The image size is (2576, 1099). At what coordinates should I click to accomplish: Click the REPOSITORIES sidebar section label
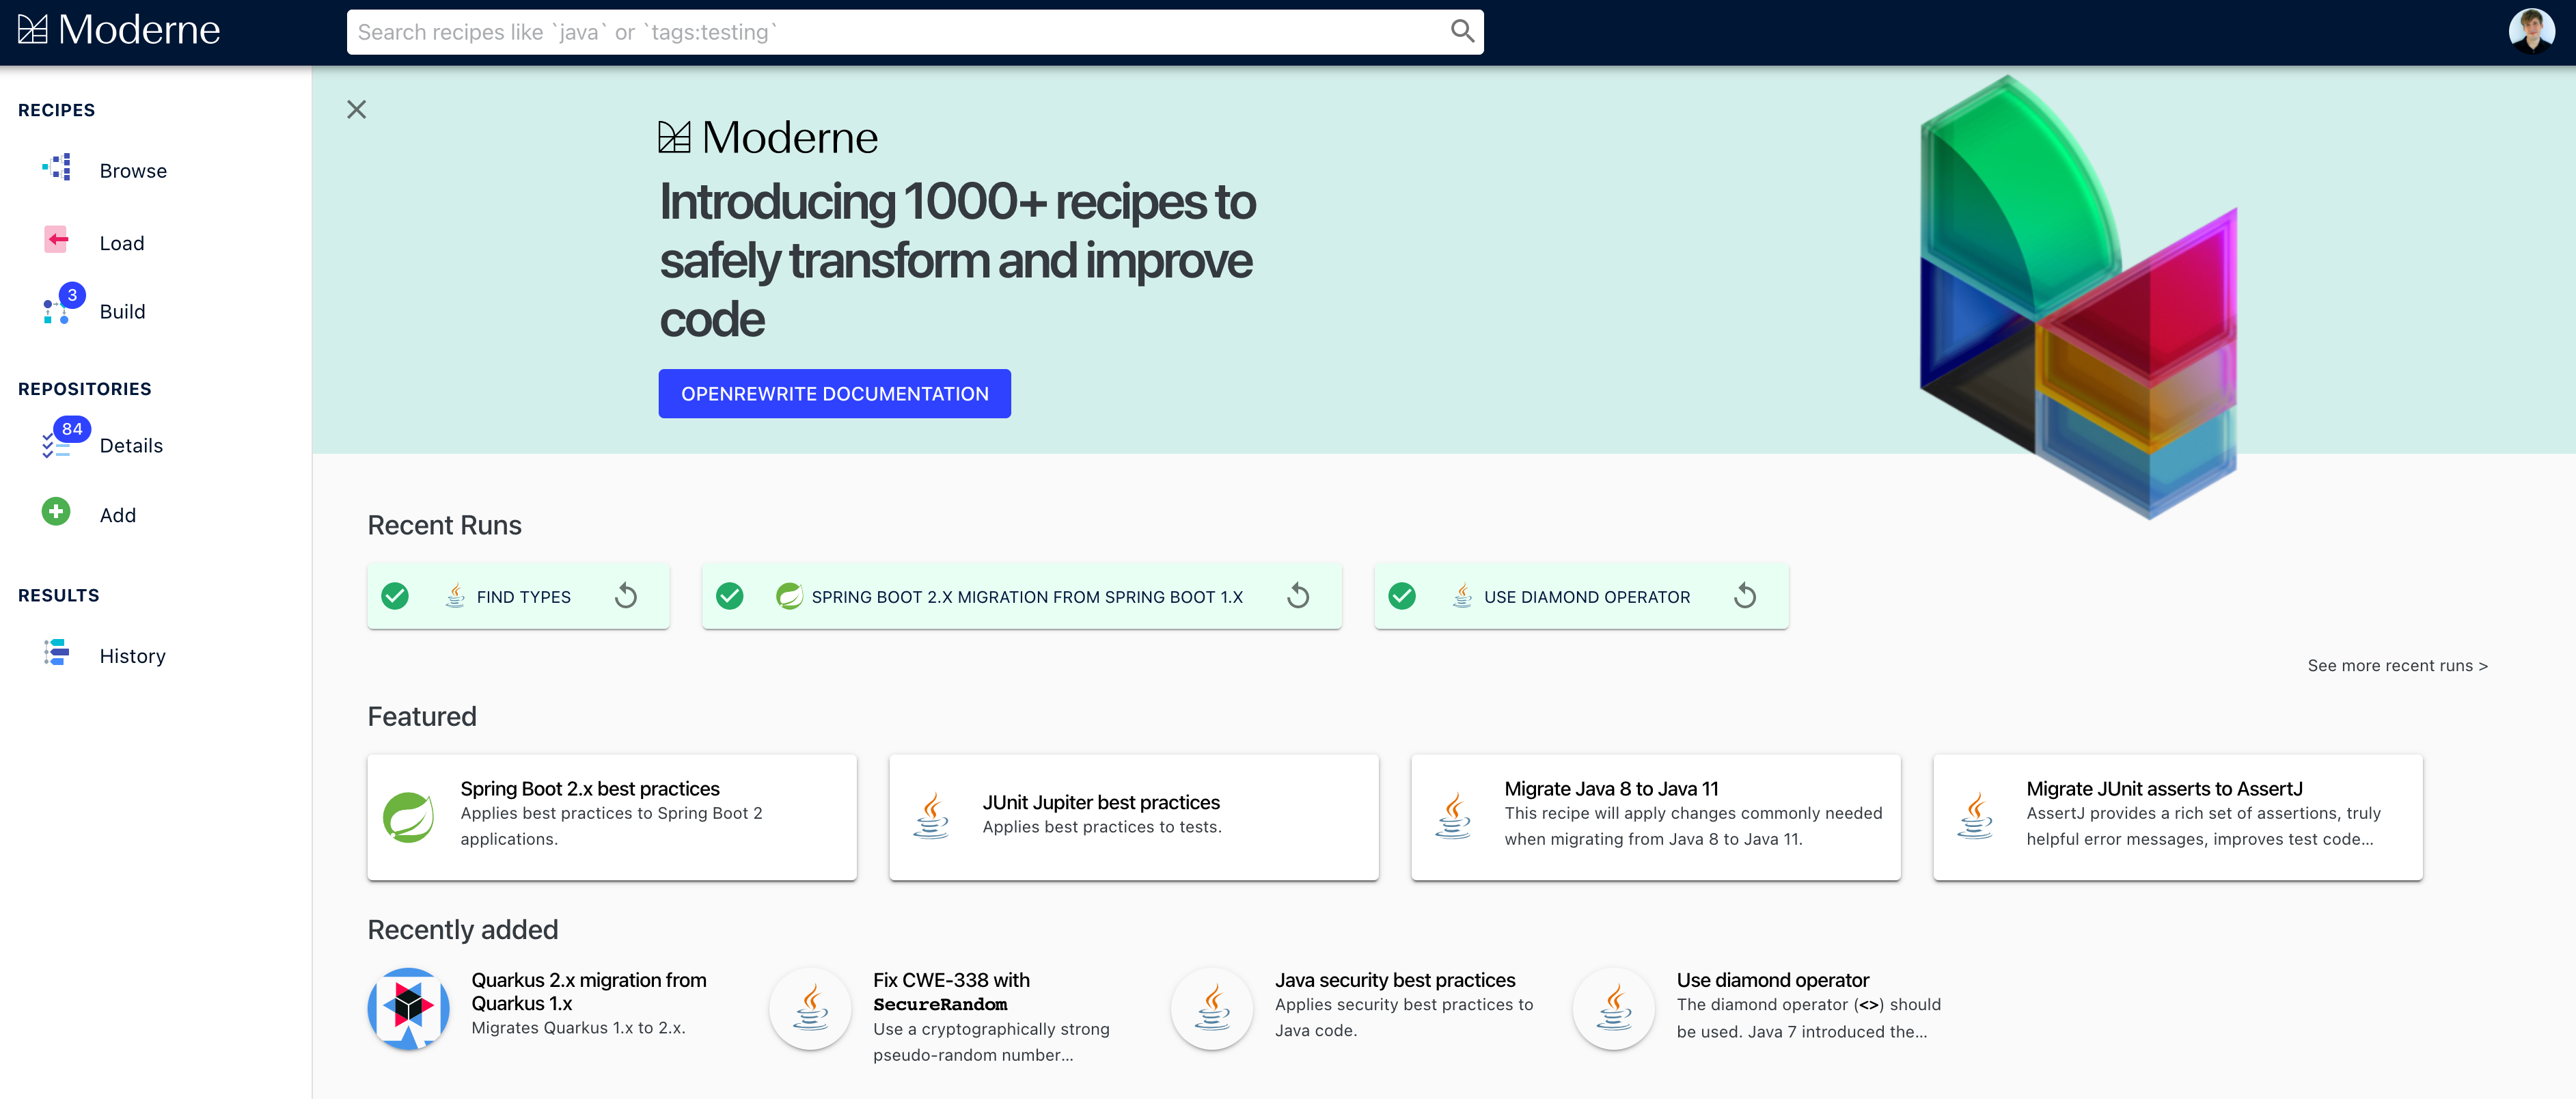(85, 389)
